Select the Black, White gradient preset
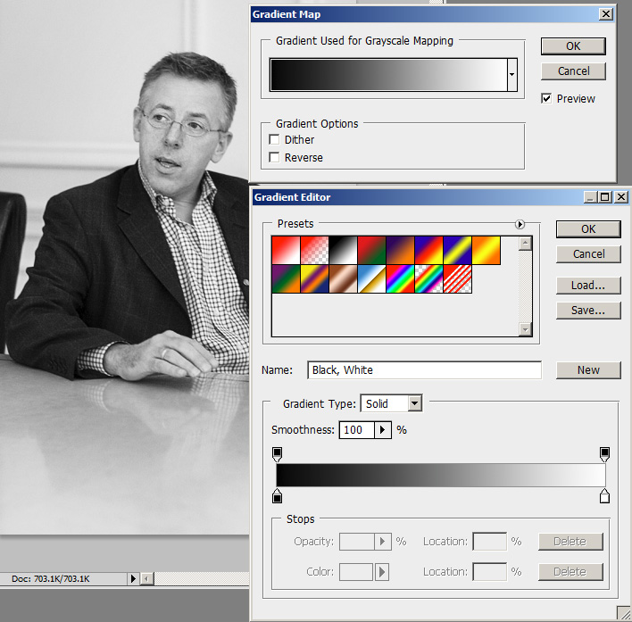Screen dimensions: 632x622 [x=343, y=251]
